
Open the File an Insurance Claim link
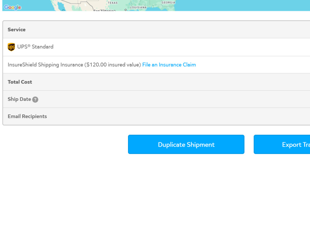tap(169, 65)
